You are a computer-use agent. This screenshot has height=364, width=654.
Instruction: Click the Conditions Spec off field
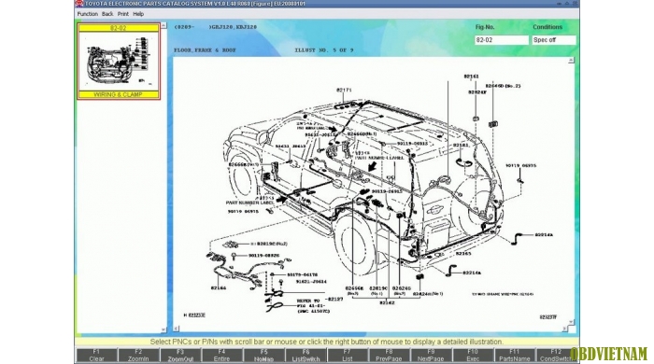tap(554, 40)
